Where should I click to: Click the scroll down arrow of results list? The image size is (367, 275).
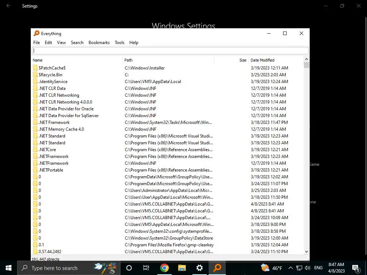click(x=306, y=252)
